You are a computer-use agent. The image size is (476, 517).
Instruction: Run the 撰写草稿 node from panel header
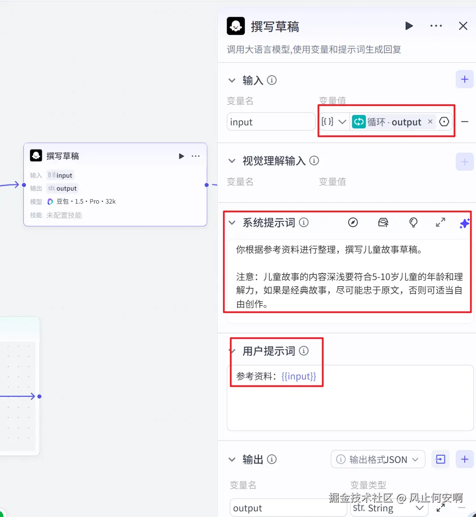tap(409, 26)
